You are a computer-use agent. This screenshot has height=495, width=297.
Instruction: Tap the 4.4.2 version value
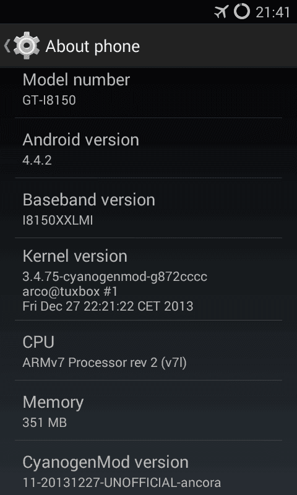click(x=37, y=160)
